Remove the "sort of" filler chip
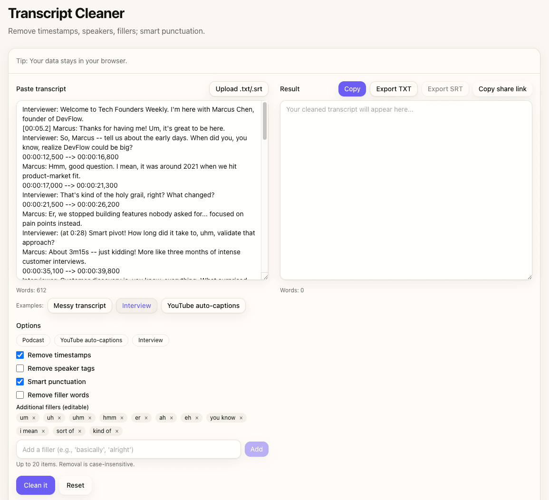The height and width of the screenshot is (500, 549). 79,431
